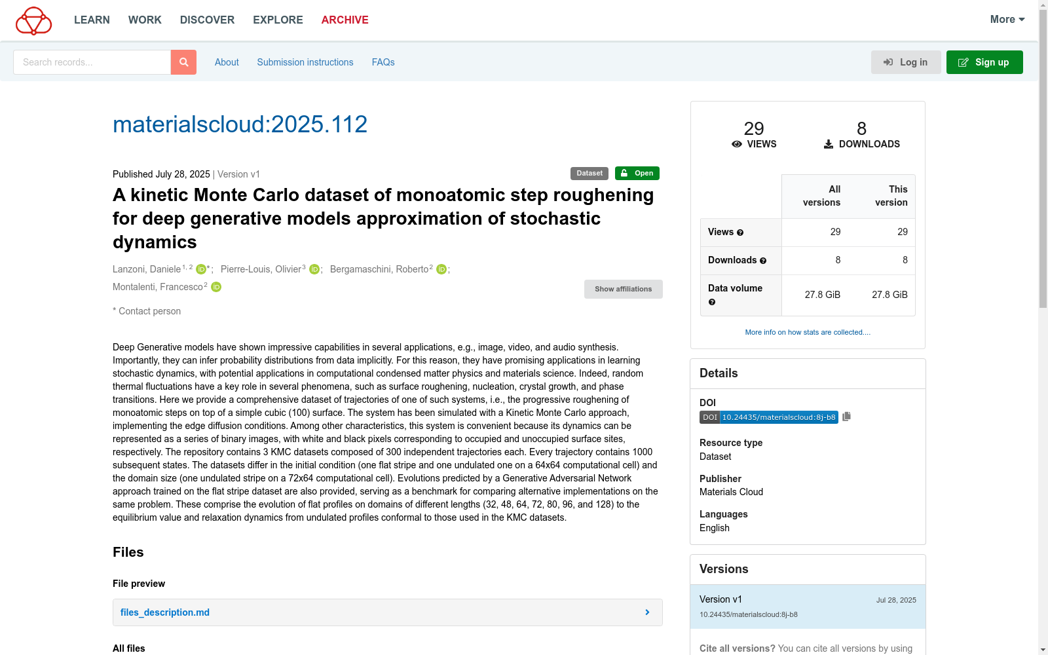Go to the WORK section
Image resolution: width=1048 pixels, height=655 pixels.
point(145,20)
